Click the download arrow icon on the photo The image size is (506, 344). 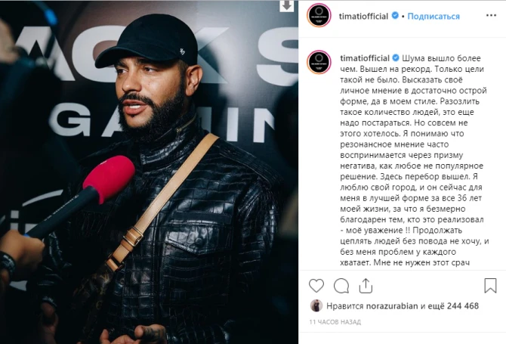tap(286, 5)
